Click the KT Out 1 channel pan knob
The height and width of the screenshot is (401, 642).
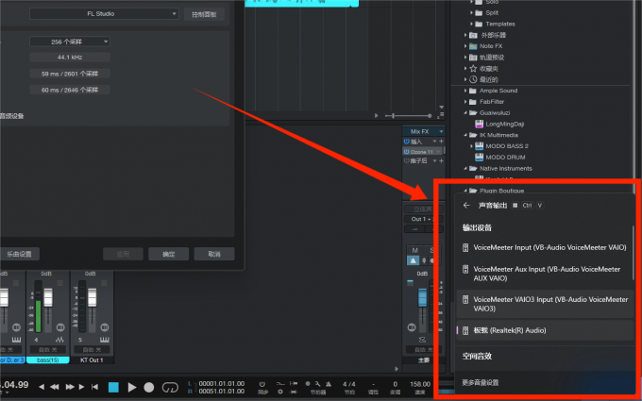[x=105, y=327]
